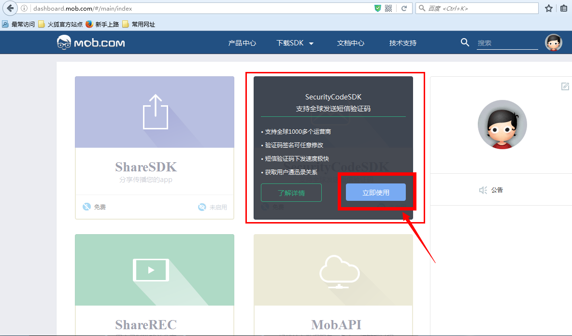Click the mob.com logo
The height and width of the screenshot is (336, 572).
(x=91, y=42)
